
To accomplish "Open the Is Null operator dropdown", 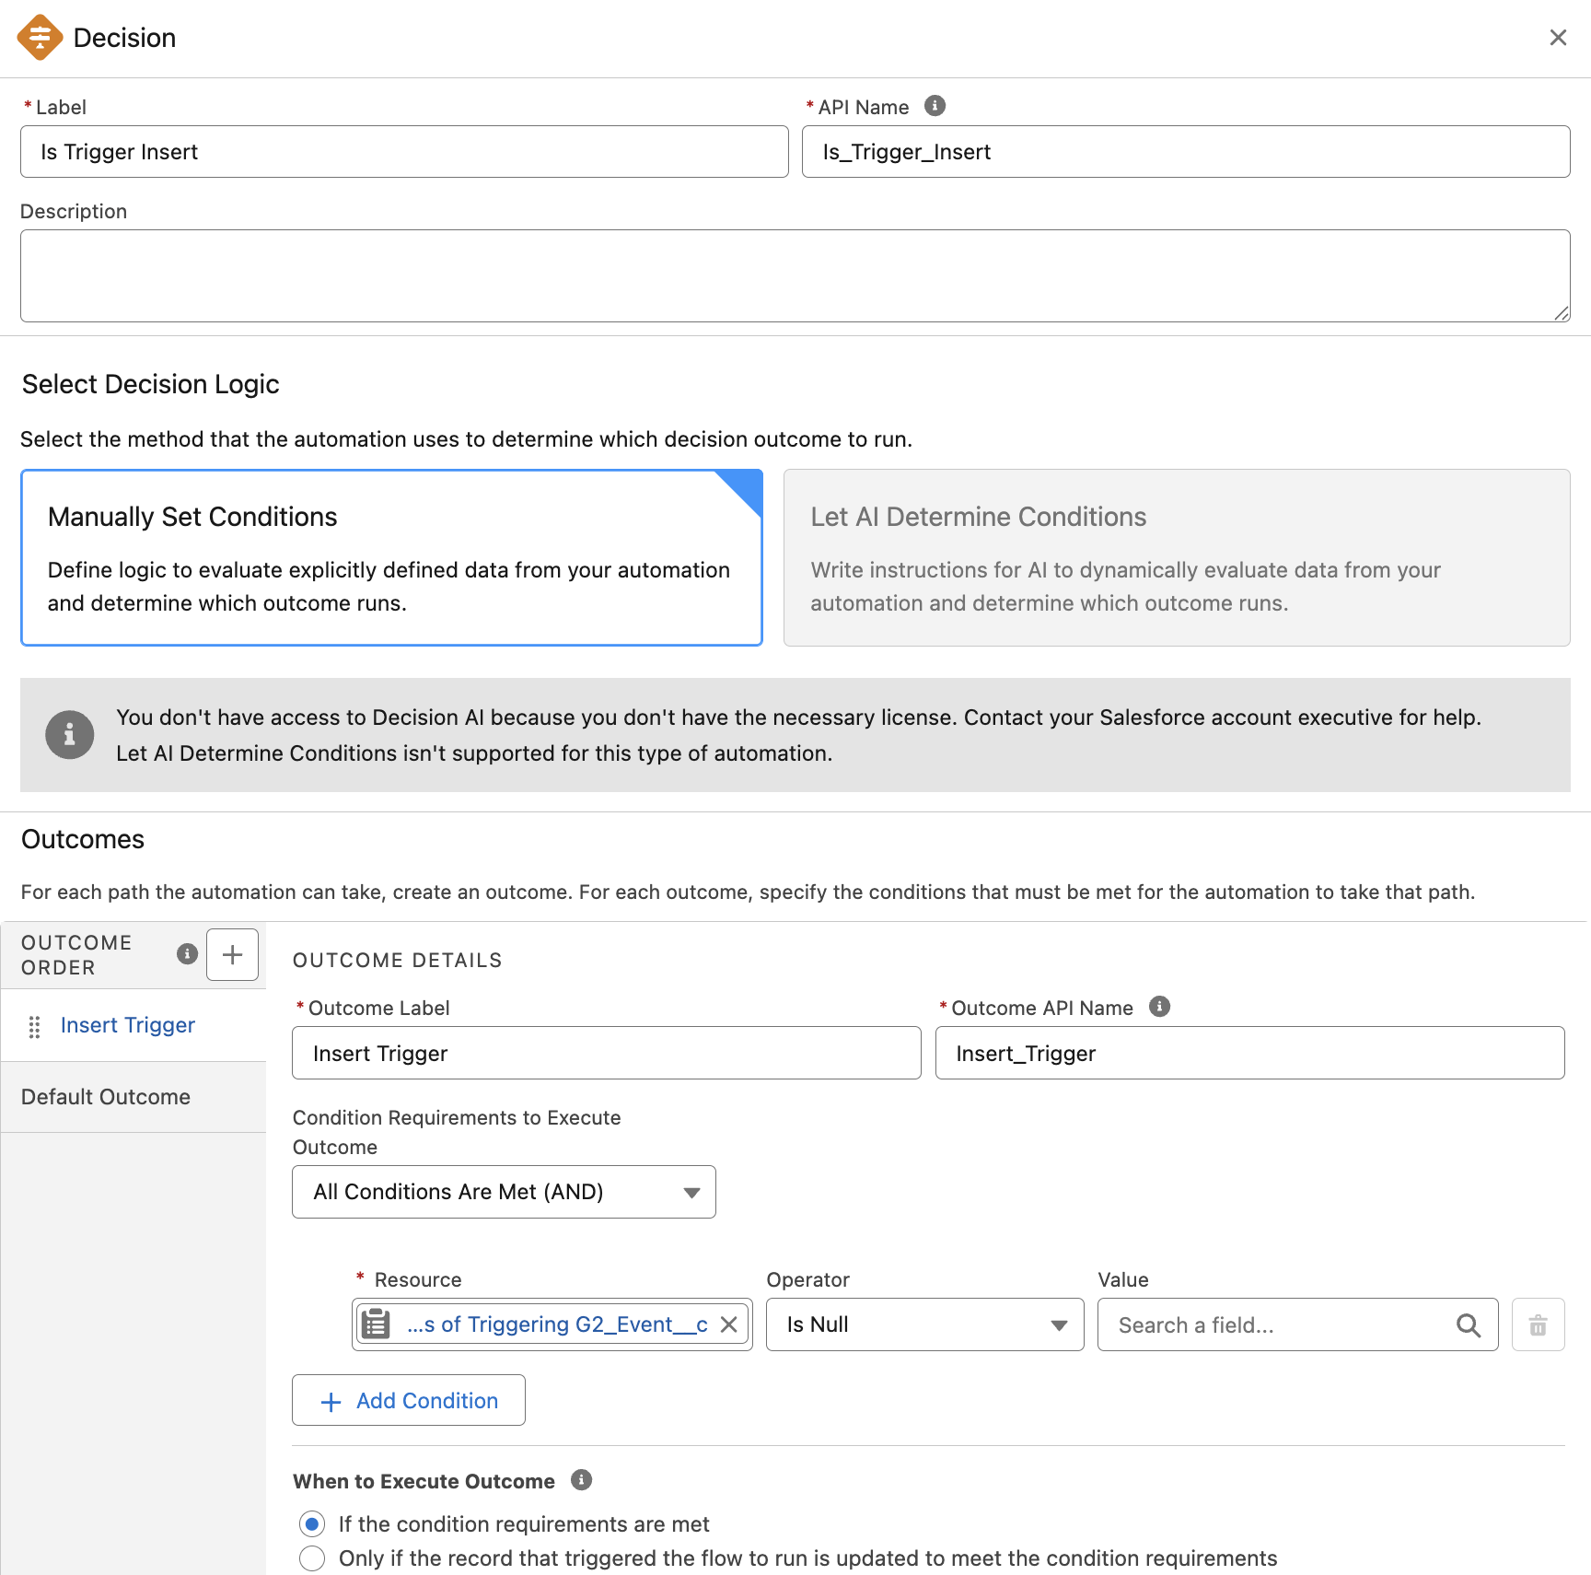I will tap(924, 1324).
